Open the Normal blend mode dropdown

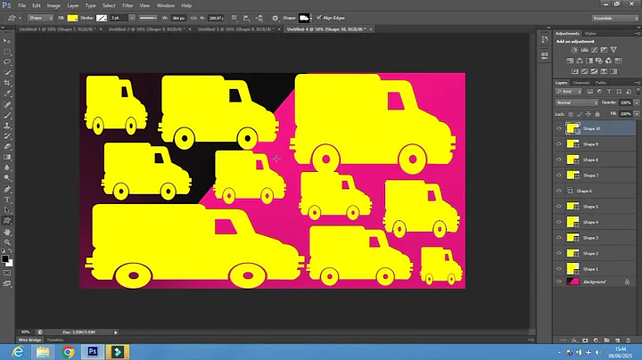coord(577,102)
